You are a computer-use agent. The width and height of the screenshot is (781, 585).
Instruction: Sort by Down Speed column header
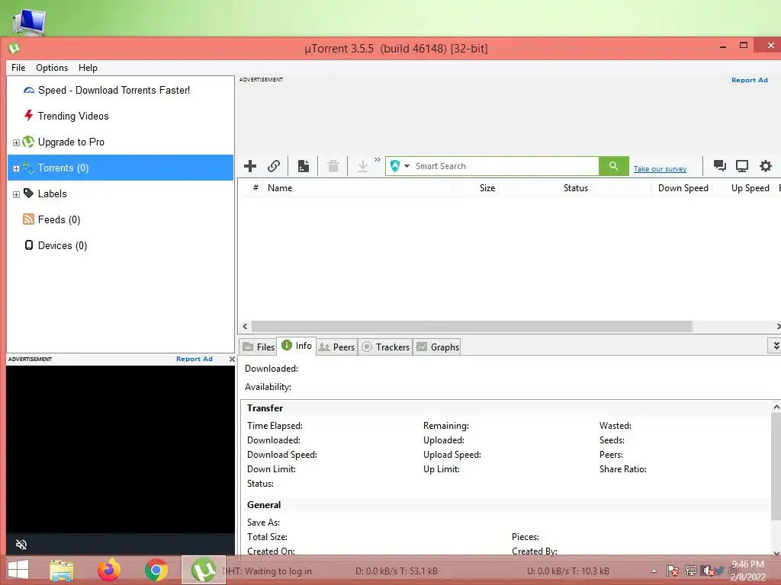pos(683,188)
